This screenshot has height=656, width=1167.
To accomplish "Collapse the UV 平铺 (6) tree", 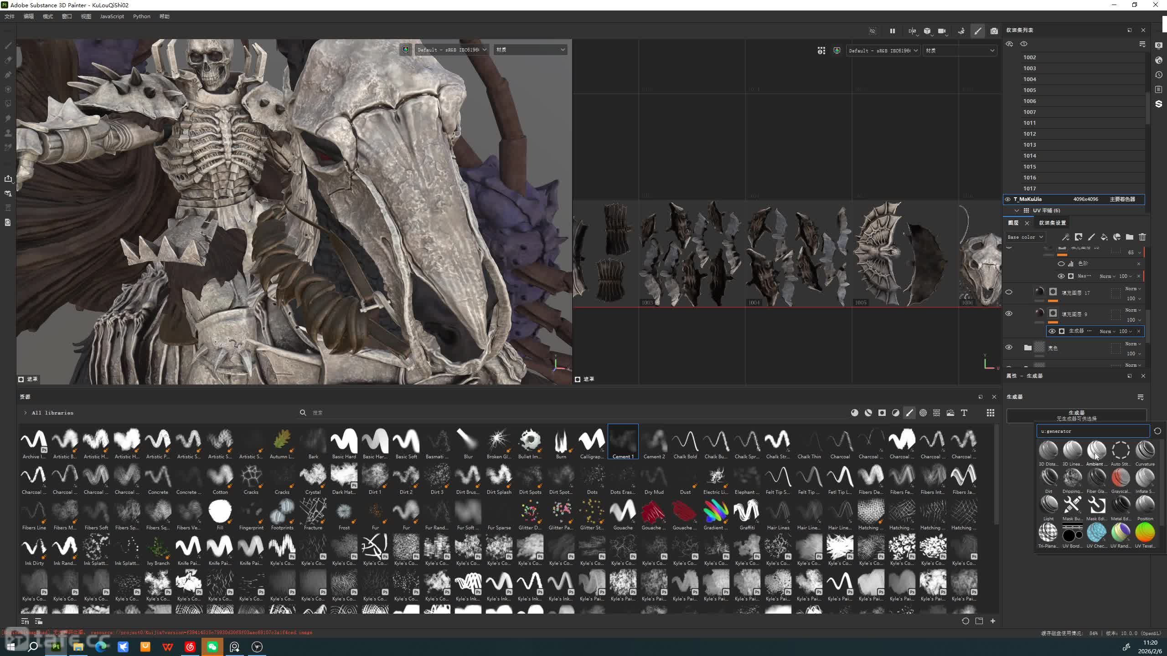I will pyautogui.click(x=1017, y=210).
